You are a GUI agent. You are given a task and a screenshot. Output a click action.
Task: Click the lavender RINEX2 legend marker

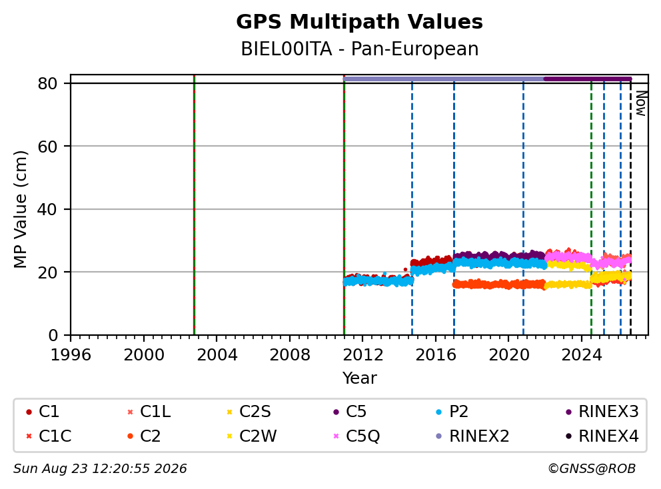[x=439, y=436]
